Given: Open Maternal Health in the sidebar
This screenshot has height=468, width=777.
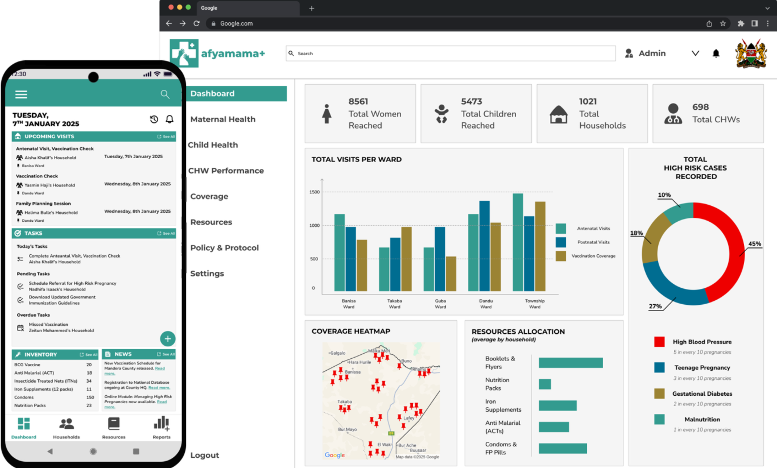Looking at the screenshot, I should coord(223,119).
